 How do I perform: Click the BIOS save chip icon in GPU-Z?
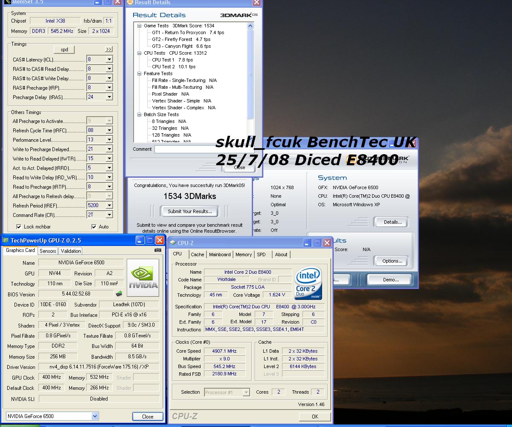(x=119, y=294)
